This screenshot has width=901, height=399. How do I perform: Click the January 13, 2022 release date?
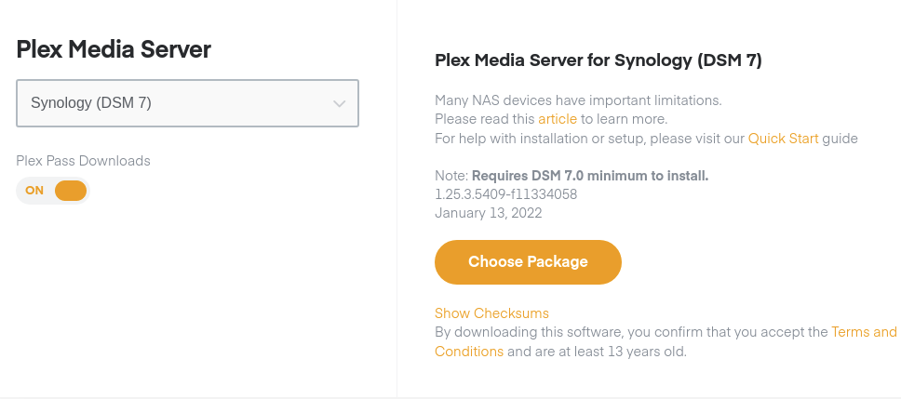(488, 212)
